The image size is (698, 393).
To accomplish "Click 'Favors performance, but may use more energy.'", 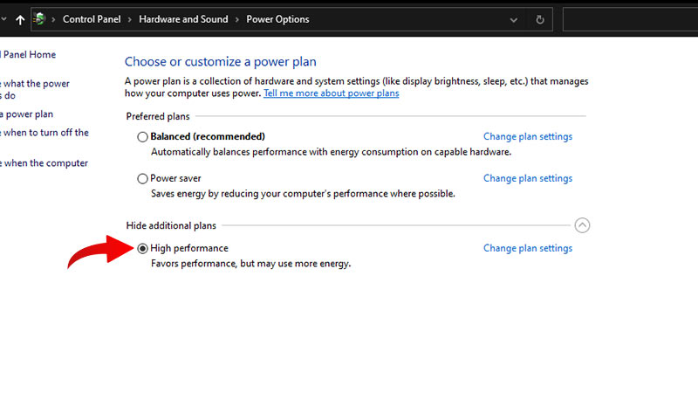I will [x=250, y=264].
